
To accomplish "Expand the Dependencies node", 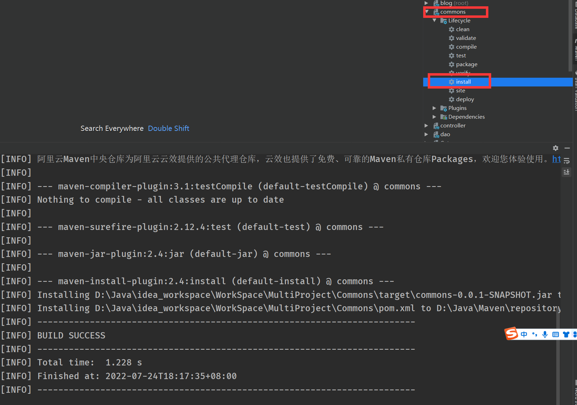I will (434, 117).
